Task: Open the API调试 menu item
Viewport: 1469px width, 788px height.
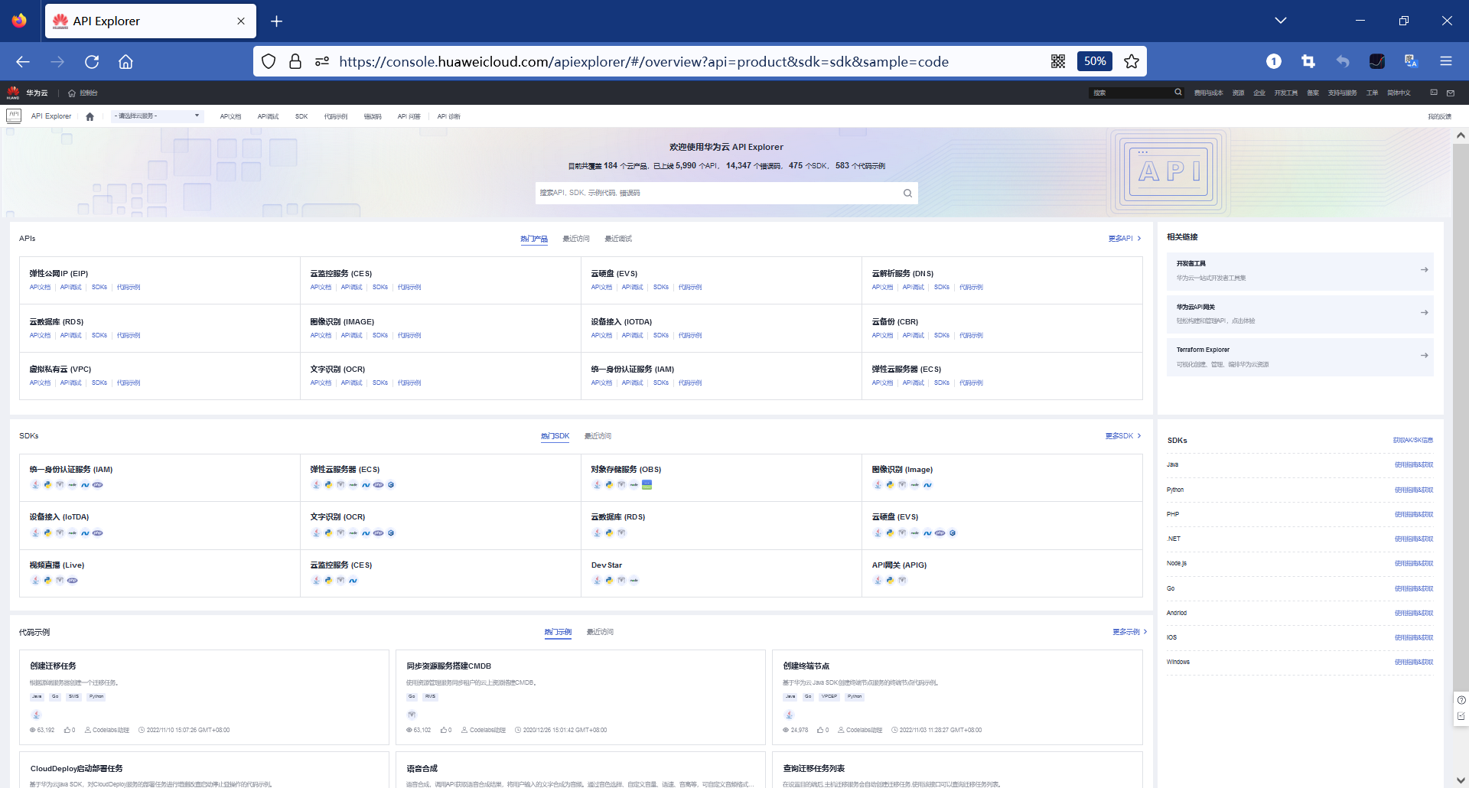Action: [268, 116]
